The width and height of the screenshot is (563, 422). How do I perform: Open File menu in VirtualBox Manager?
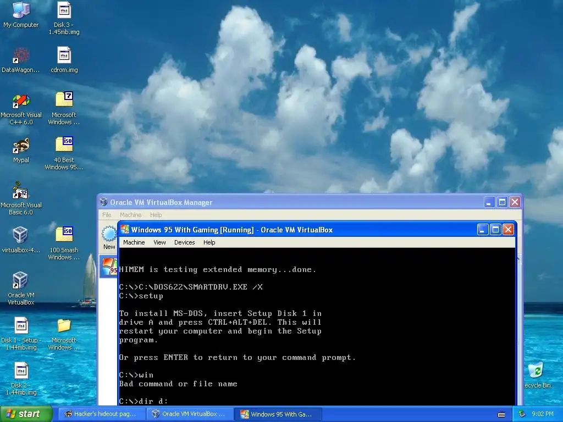107,215
